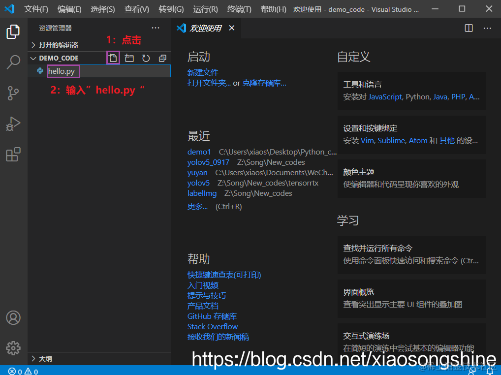
Task: Open the 转到(G) menu
Action: tap(171, 9)
